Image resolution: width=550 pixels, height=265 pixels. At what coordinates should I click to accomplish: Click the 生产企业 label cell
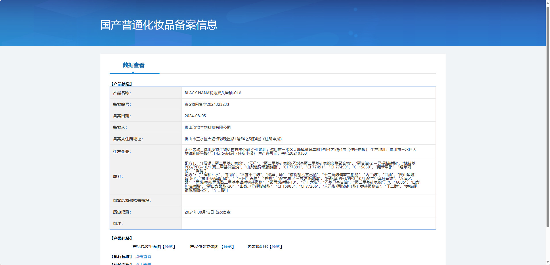tap(146, 151)
